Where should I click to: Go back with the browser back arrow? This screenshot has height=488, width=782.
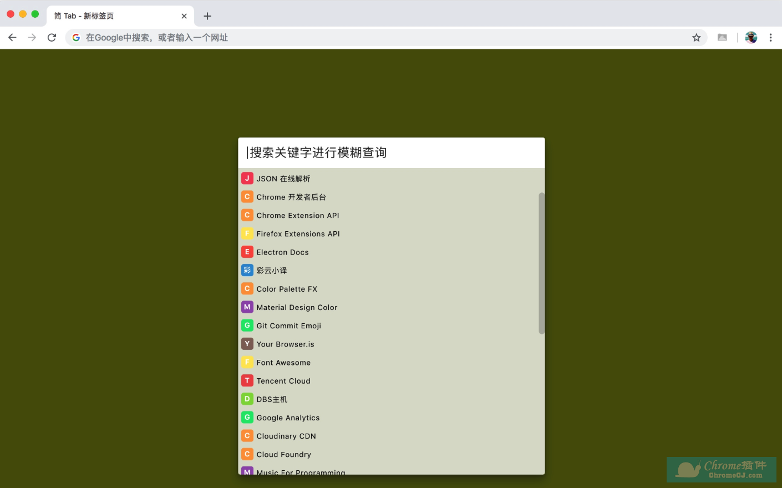12,38
